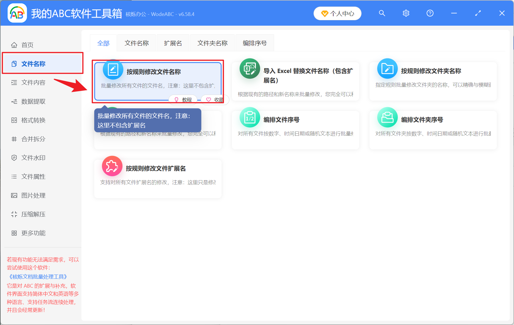Click the help question mark icon
The image size is (514, 325).
click(430, 13)
